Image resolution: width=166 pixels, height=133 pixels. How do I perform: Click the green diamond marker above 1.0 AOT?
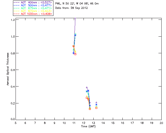pyautogui.click(x=75, y=34)
